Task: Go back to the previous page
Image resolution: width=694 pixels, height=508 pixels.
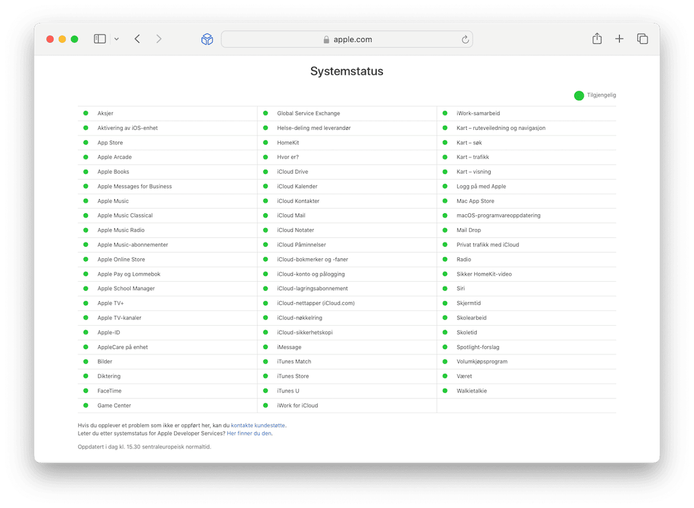Action: [138, 39]
